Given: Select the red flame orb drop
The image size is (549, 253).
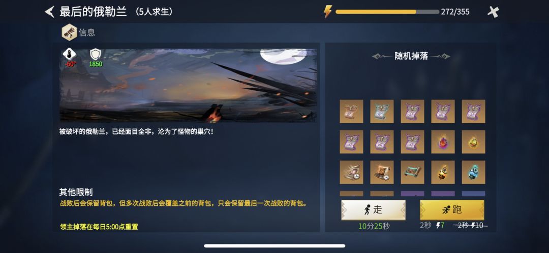Looking at the screenshot, I should click(x=443, y=142).
